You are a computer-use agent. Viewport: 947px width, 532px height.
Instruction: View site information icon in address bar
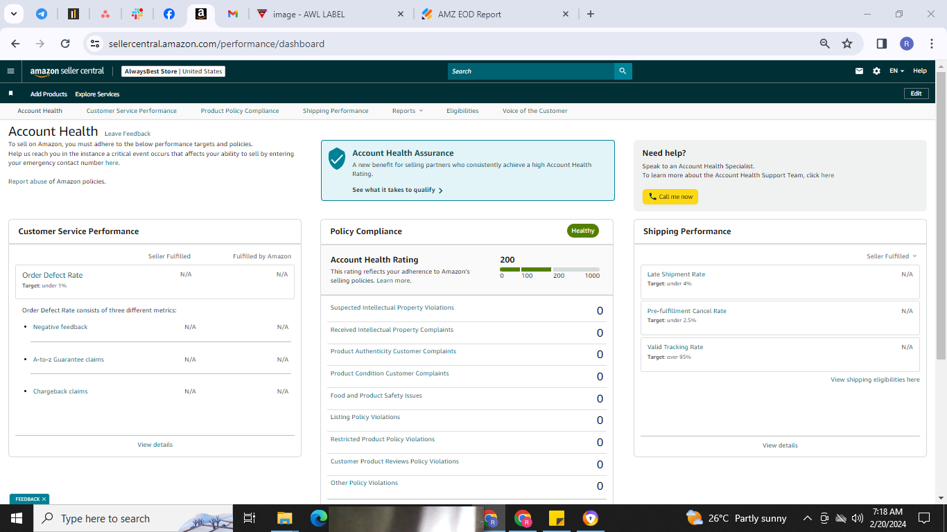point(96,44)
